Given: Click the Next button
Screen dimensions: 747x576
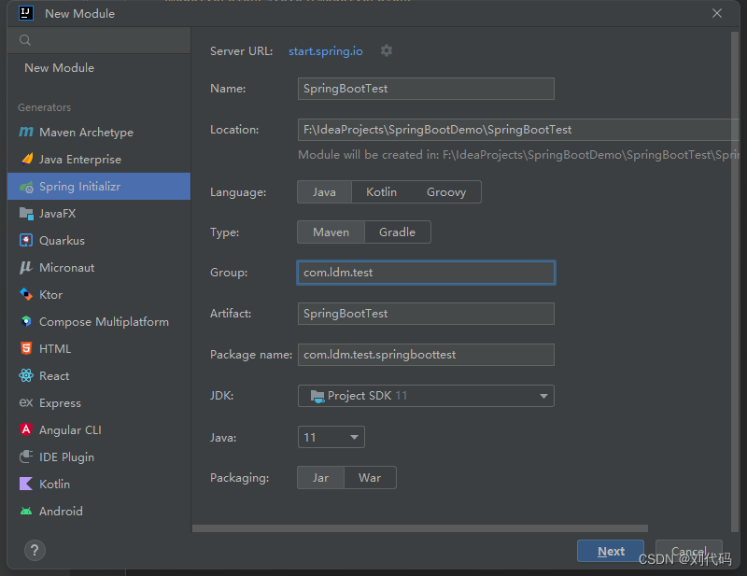Looking at the screenshot, I should pos(611,552).
